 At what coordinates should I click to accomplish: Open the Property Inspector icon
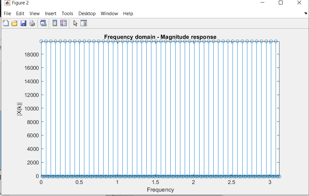83,23
